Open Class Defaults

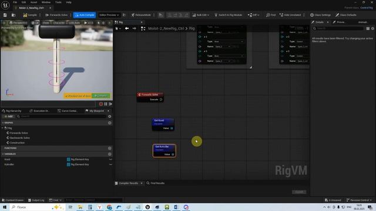(x=346, y=15)
